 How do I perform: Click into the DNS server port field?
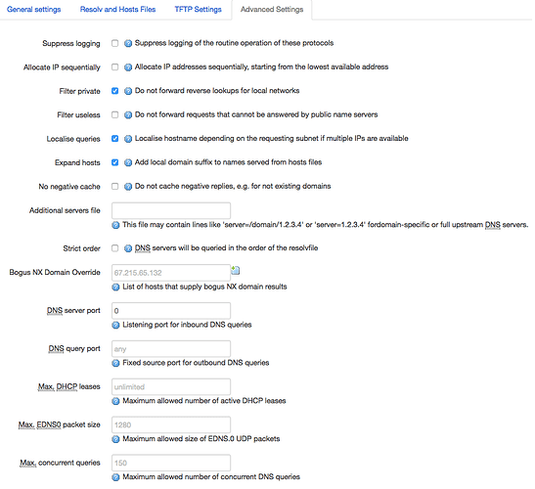(x=171, y=311)
